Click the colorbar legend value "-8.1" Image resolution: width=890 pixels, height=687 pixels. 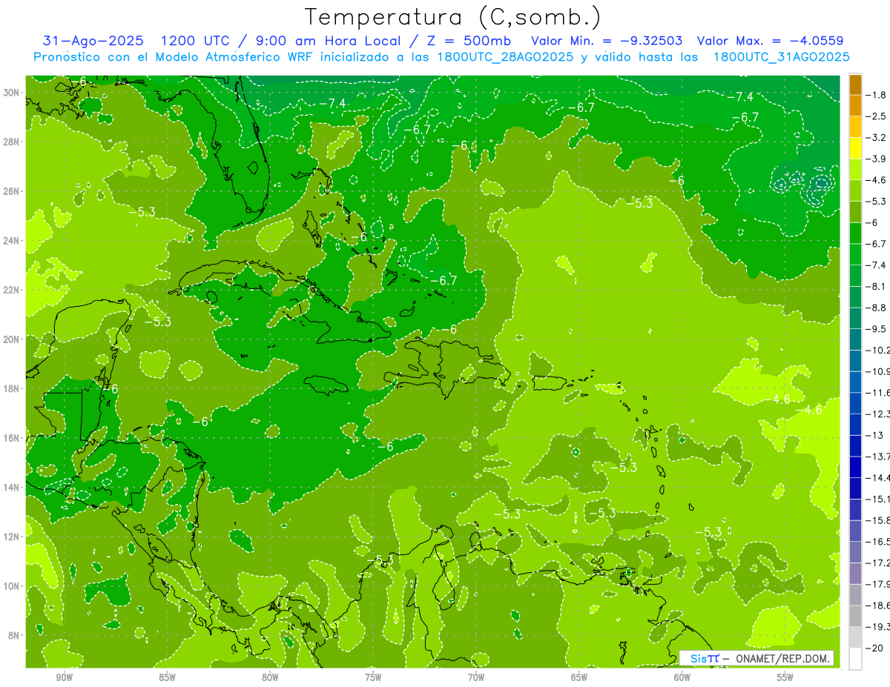tap(877, 286)
